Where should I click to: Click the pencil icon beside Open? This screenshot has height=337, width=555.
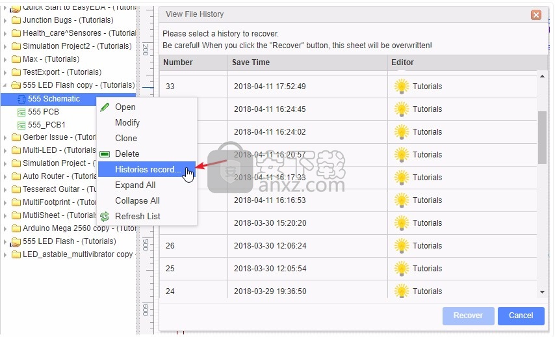[x=105, y=107]
